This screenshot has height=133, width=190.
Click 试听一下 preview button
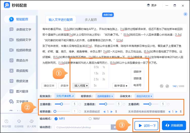tap(146, 125)
